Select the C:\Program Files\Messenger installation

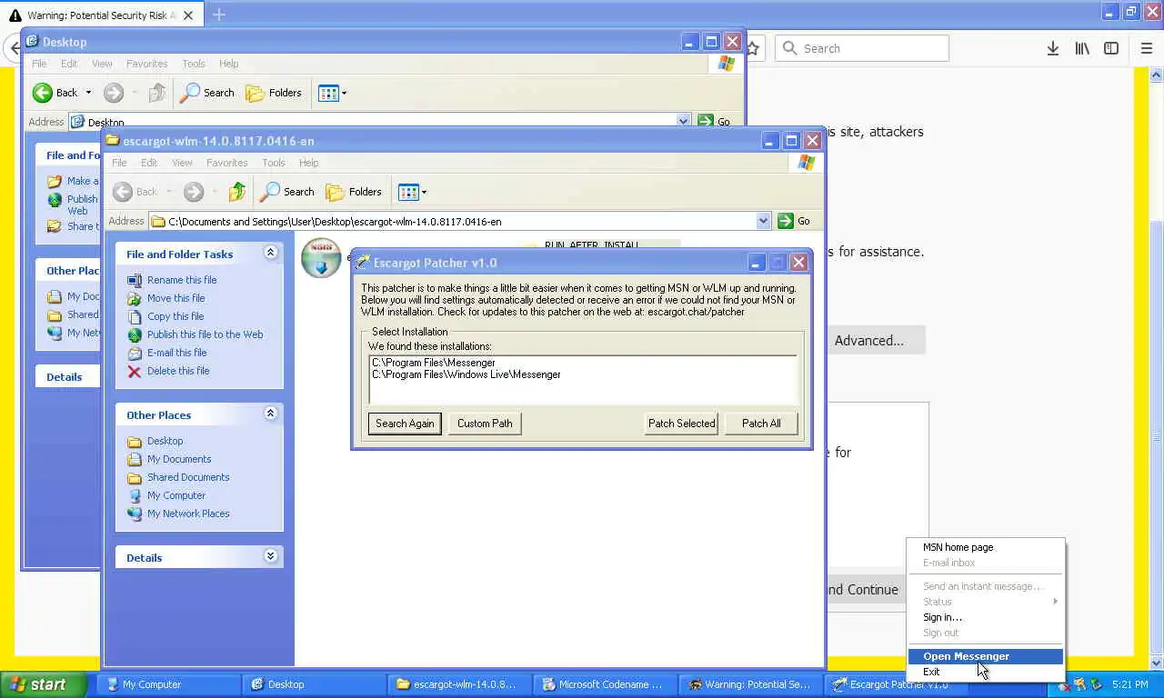pos(434,363)
